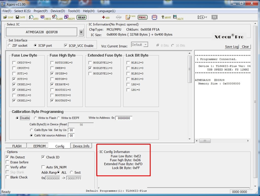
Task: Click the Clear log button
Action: click(x=245, y=47)
